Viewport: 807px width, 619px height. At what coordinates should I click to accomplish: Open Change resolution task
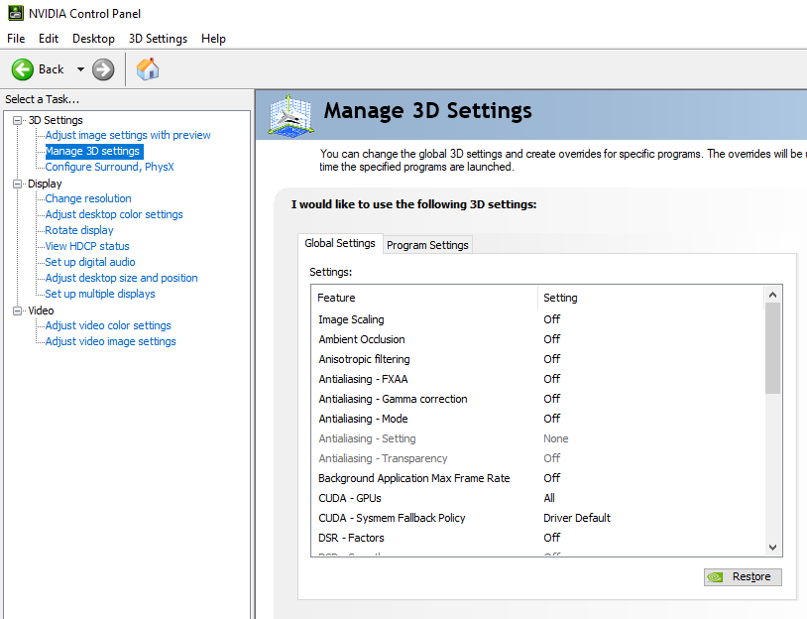tap(88, 198)
